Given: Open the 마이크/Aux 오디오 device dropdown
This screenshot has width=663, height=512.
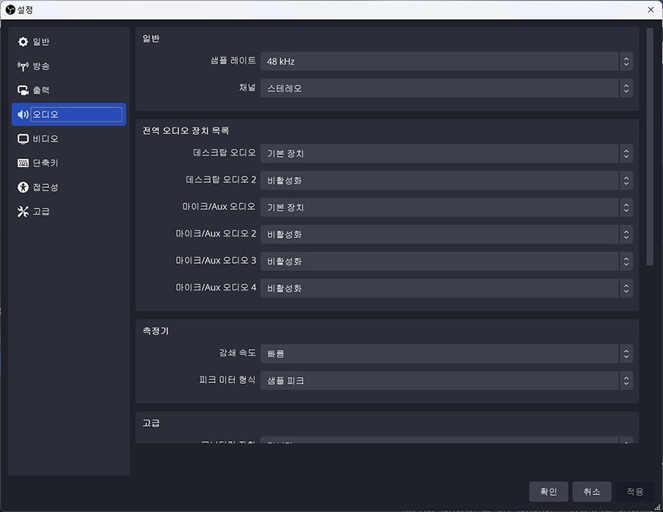Looking at the screenshot, I should click(x=446, y=208).
